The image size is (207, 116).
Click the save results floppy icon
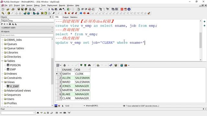[116, 65]
